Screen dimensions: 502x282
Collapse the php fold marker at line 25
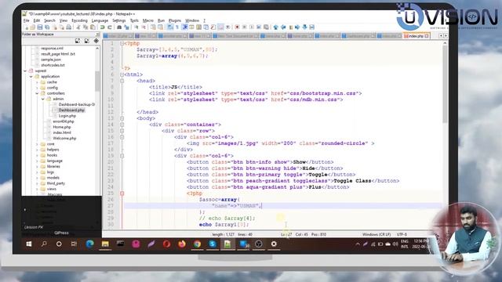122,193
